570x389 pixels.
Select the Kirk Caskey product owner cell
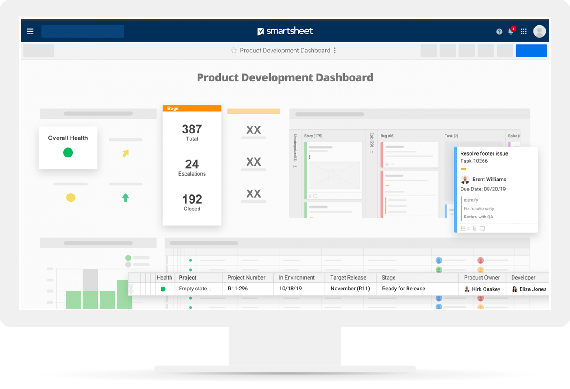click(482, 289)
